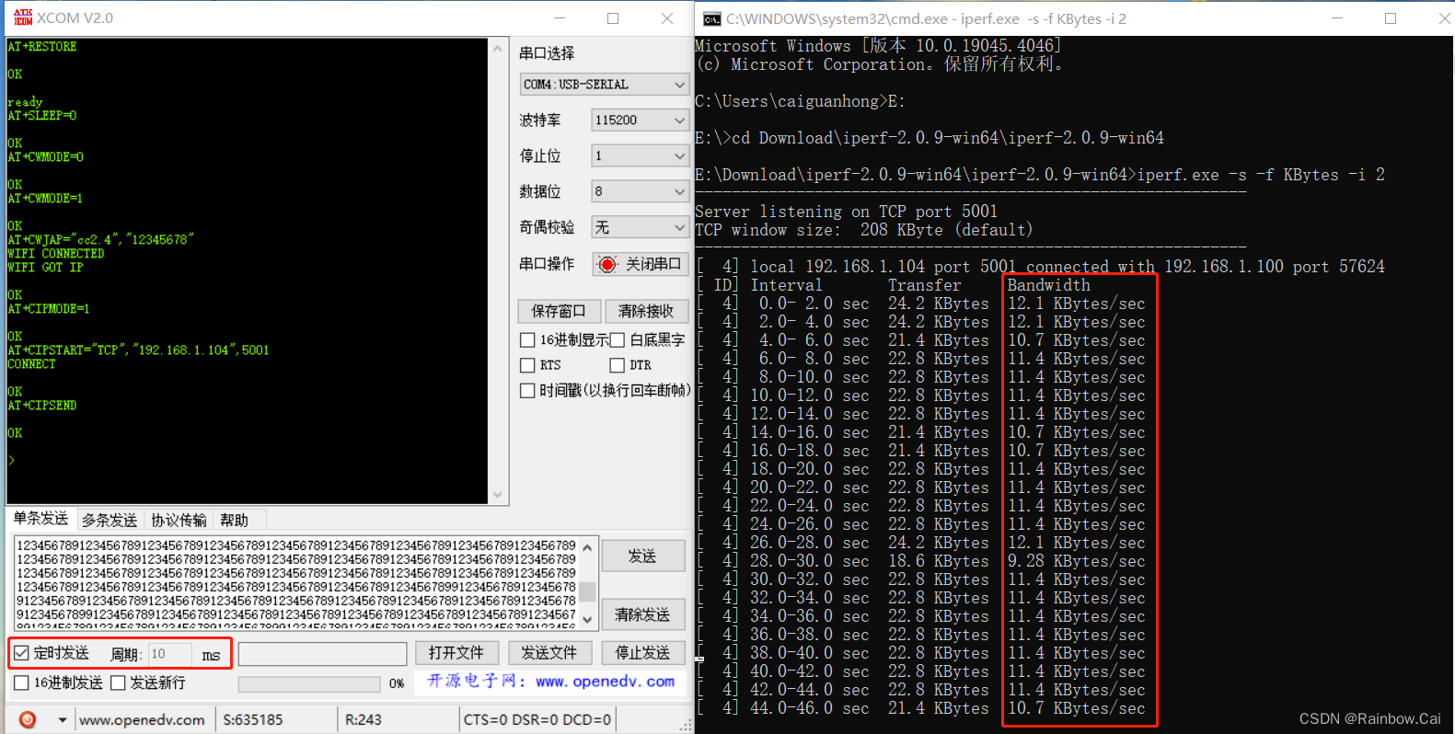The image size is (1455, 734).
Task: Click the send text area with 123456789 data
Action: click(x=296, y=582)
